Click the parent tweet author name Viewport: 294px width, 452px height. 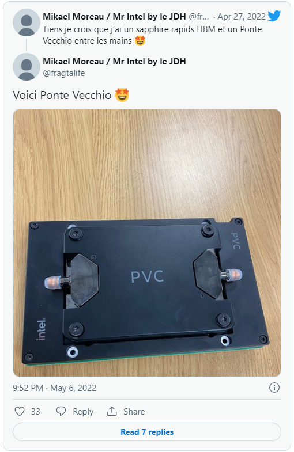click(x=114, y=17)
